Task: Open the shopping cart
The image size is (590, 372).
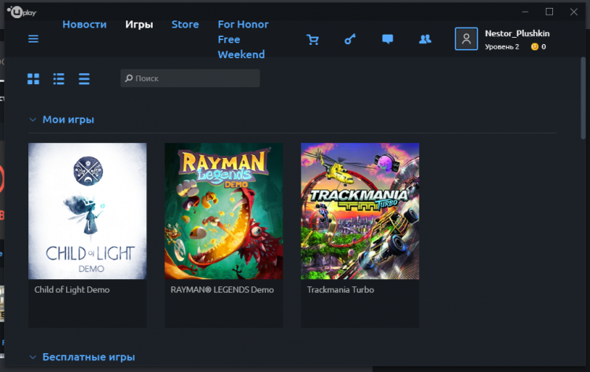Action: pyautogui.click(x=312, y=39)
